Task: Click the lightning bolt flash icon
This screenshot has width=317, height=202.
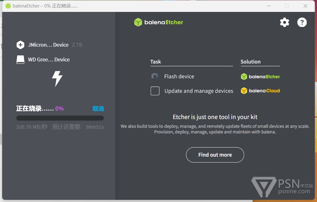Action: click(x=57, y=79)
